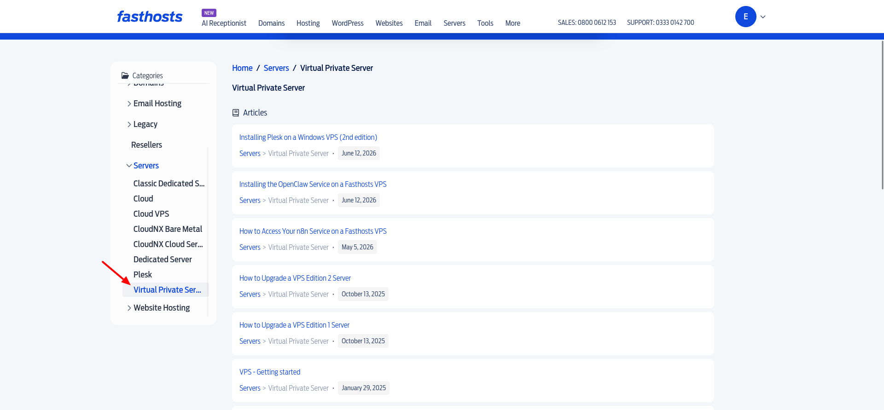Open the Tools menu item
The image size is (884, 410).
pyautogui.click(x=485, y=23)
